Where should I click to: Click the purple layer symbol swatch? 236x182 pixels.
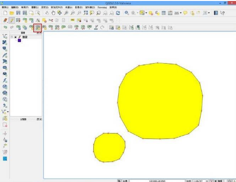tap(20, 41)
